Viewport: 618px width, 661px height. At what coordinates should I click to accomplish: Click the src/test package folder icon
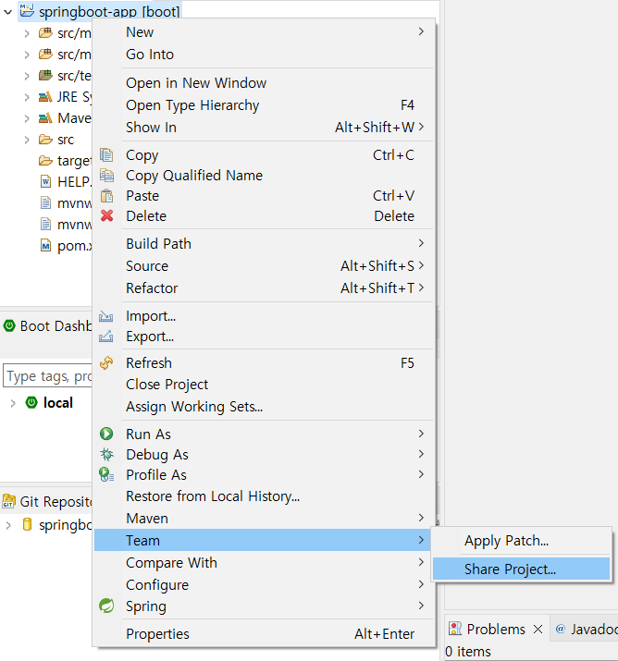[45, 76]
